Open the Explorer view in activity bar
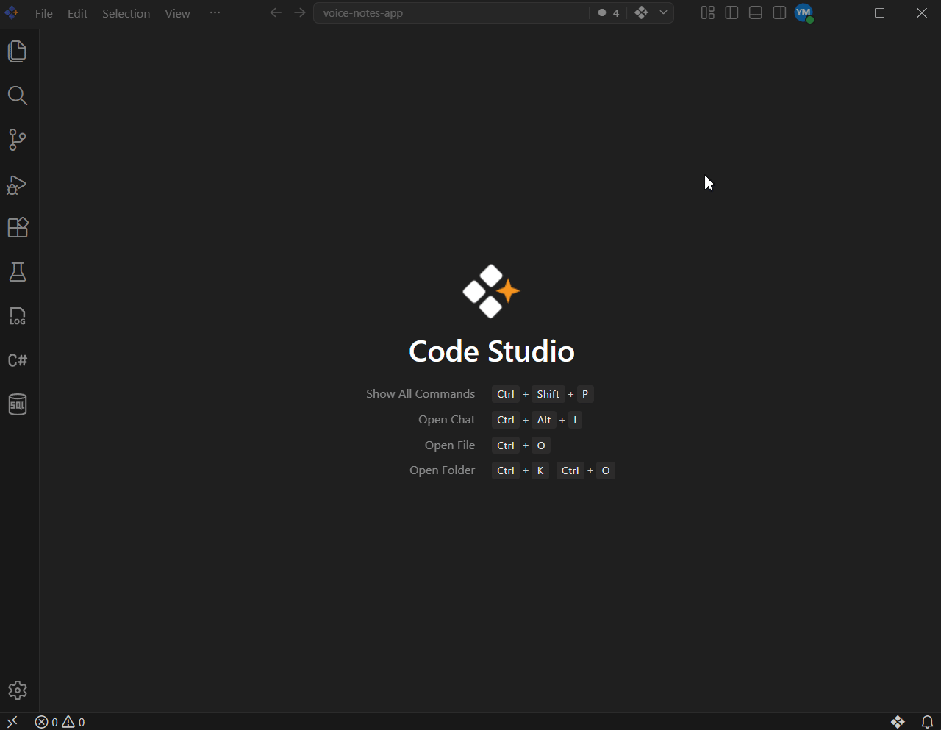Image resolution: width=941 pixels, height=730 pixels. (18, 51)
